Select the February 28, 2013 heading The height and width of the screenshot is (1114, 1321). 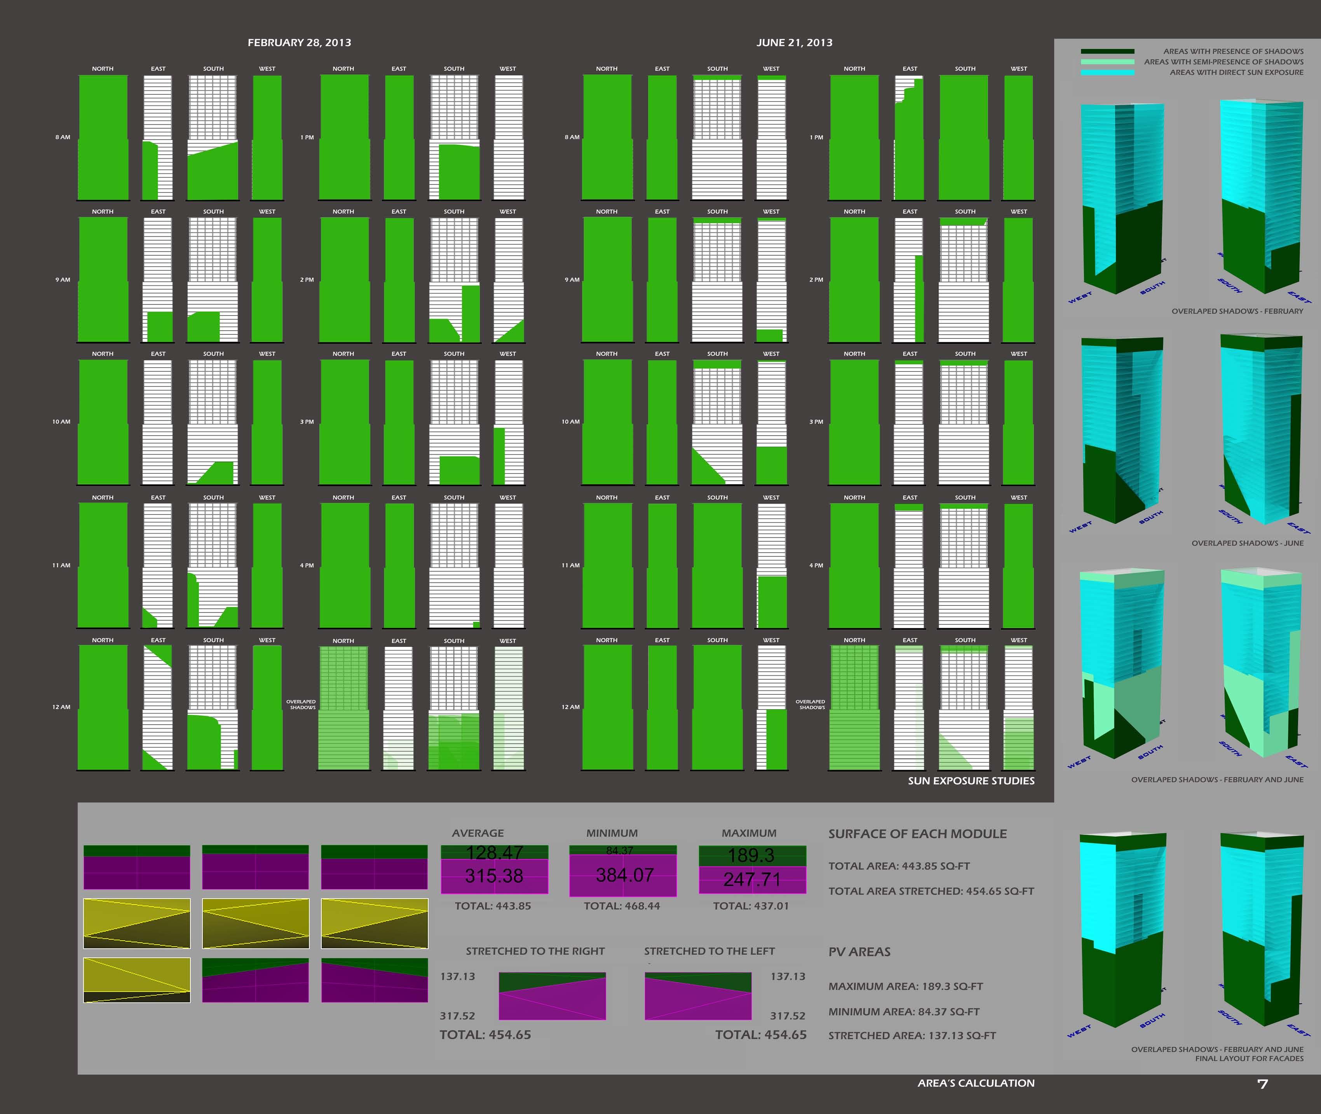299,42
